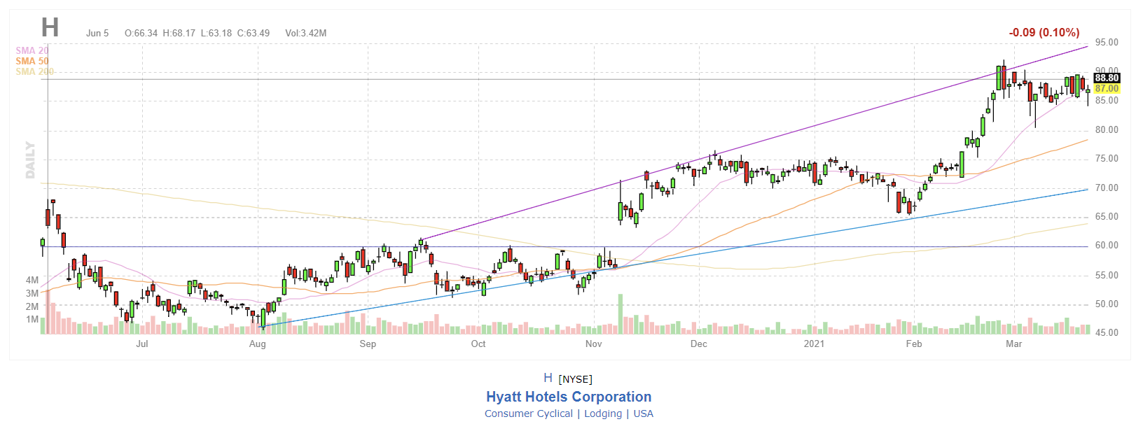Click the C:63.49 close price value
1143x424 pixels.
pyautogui.click(x=253, y=33)
